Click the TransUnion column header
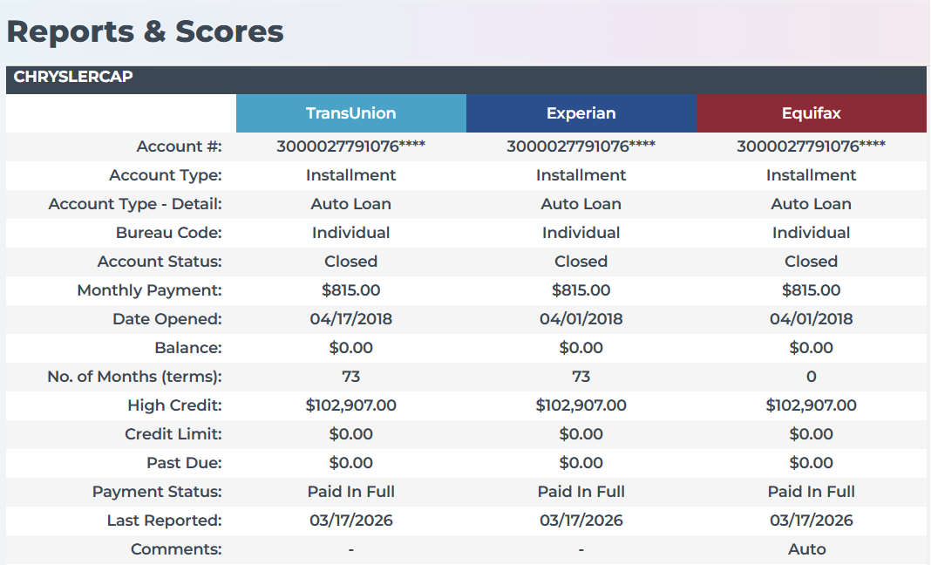The image size is (931, 565). click(x=351, y=112)
